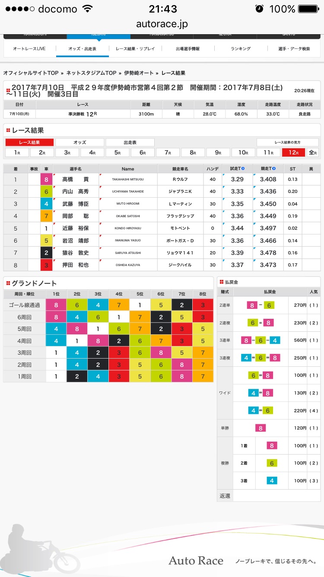
Task: Open the ランキング navigation item
Action: click(241, 49)
